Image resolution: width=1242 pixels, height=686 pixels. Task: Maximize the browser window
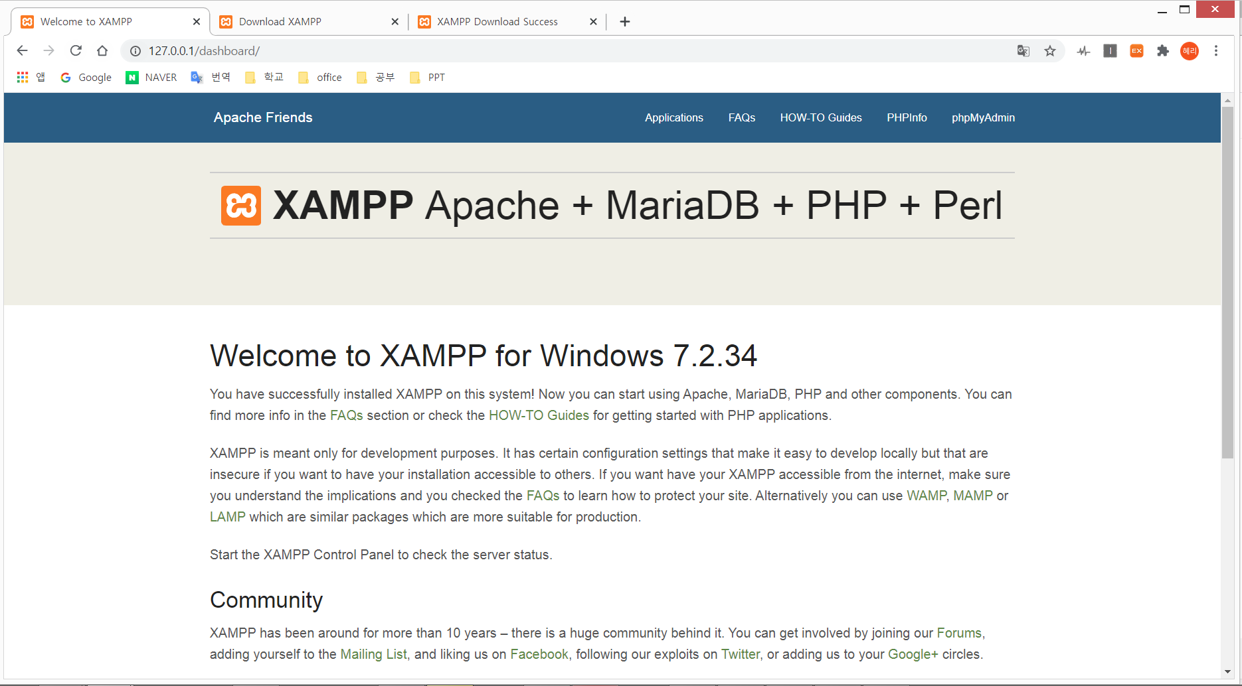[x=1184, y=9]
